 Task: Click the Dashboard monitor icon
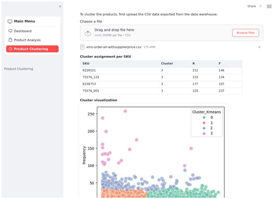(10, 31)
